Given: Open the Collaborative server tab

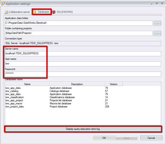Looking at the screenshot, I should pyautogui.click(x=17, y=12).
